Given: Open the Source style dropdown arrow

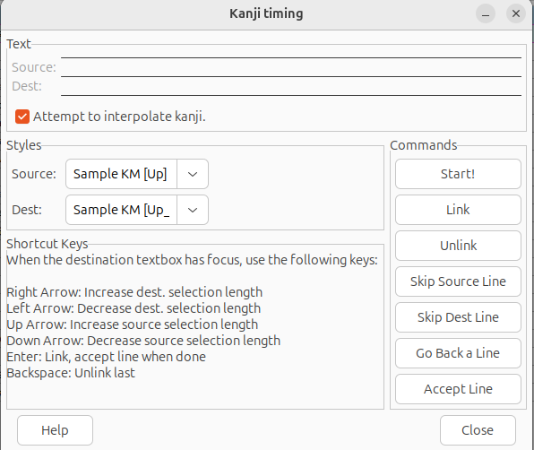Looking at the screenshot, I should tap(193, 174).
